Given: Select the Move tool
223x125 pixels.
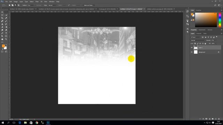Looking at the screenshot, I should coord(2,12).
